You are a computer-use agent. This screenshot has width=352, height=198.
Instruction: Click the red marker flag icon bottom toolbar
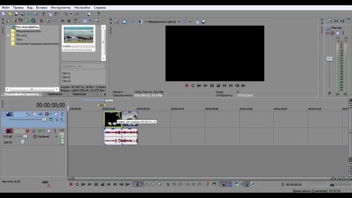tap(208, 184)
